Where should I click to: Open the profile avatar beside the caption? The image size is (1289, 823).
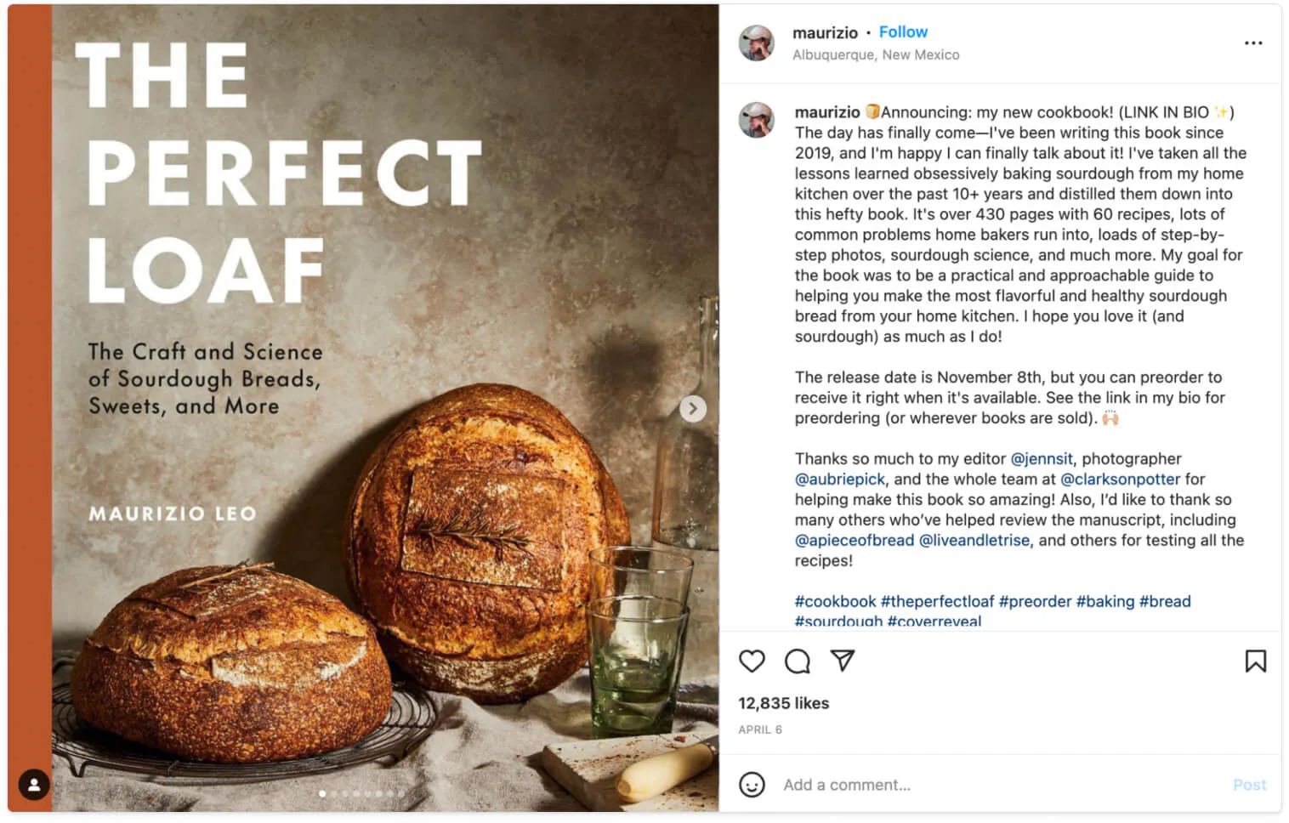[757, 121]
